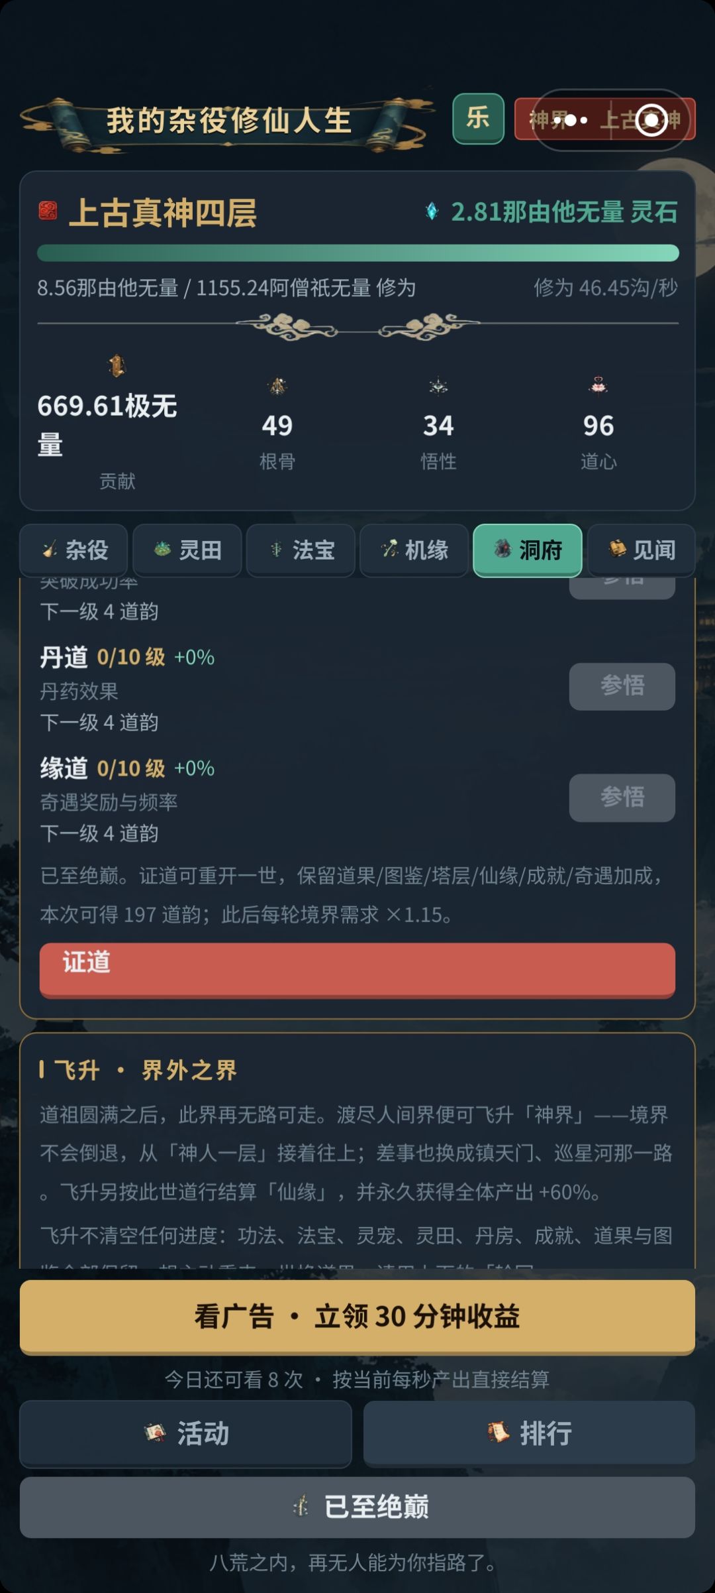This screenshot has height=1593, width=715.
Task: Tap the blue 灵石 crystal icon
Action: (432, 211)
